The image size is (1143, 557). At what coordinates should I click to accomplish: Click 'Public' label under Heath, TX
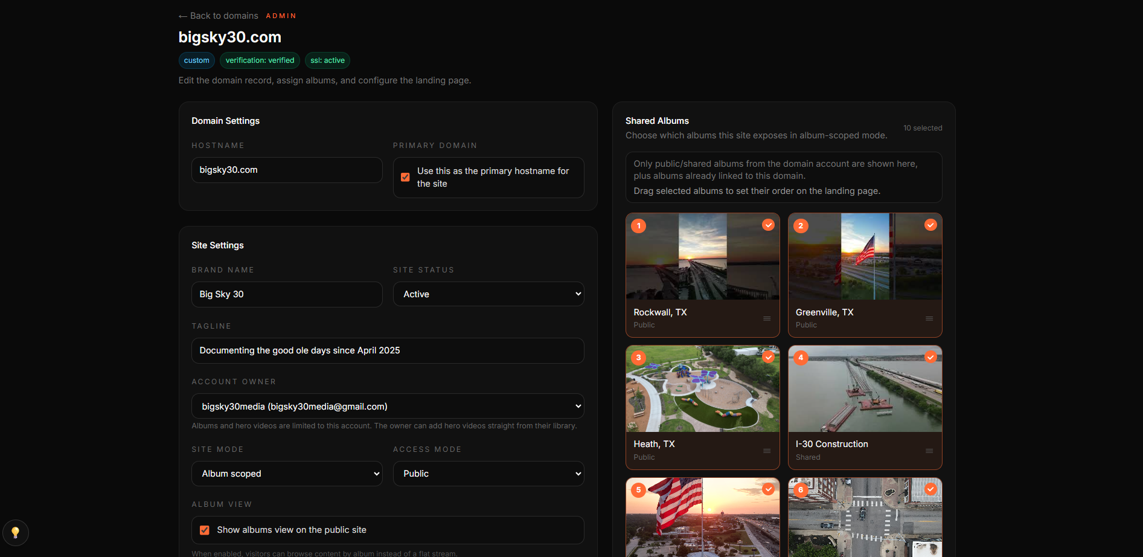644,457
